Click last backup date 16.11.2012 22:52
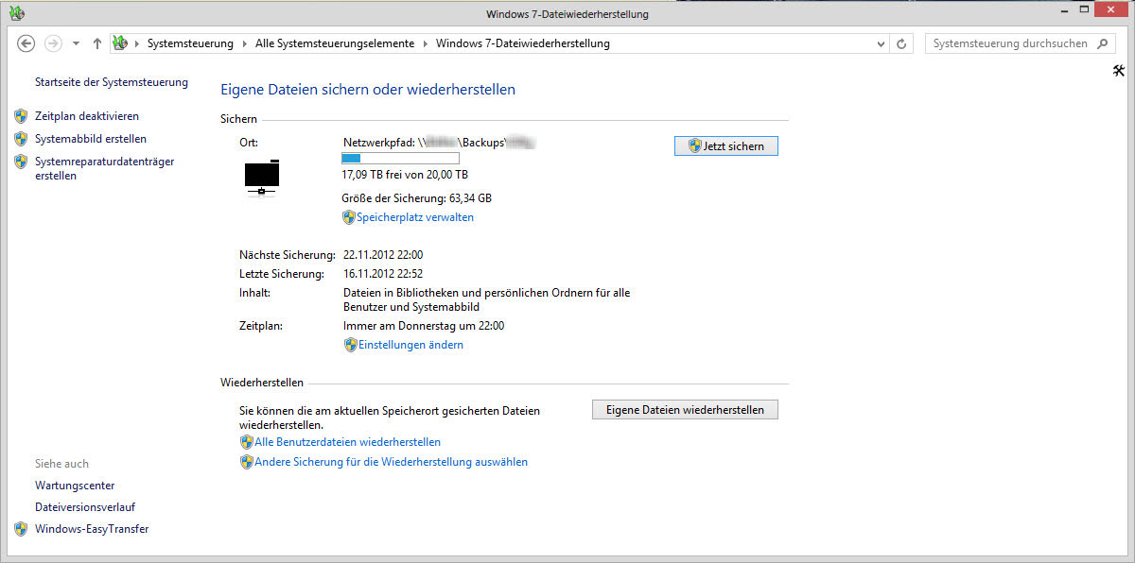 tap(383, 274)
